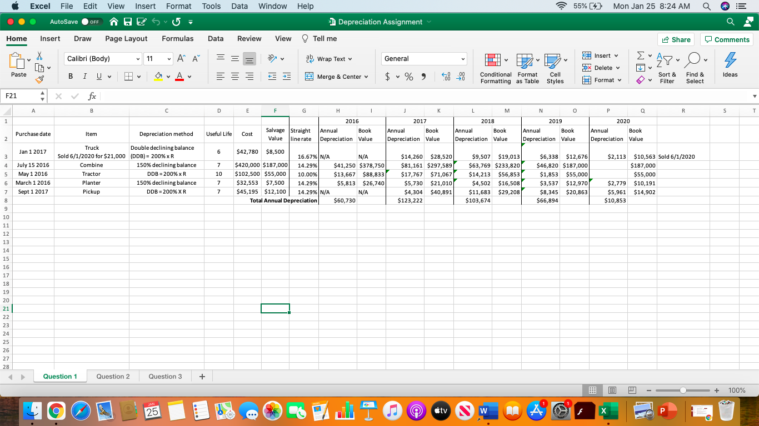Open Cell Styles gallery
The image size is (759, 426).
tap(555, 69)
